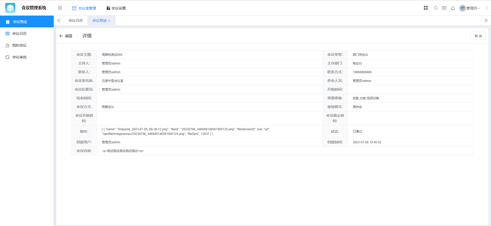
Task: Switch to the 会议日历 tab
Action: point(76,20)
